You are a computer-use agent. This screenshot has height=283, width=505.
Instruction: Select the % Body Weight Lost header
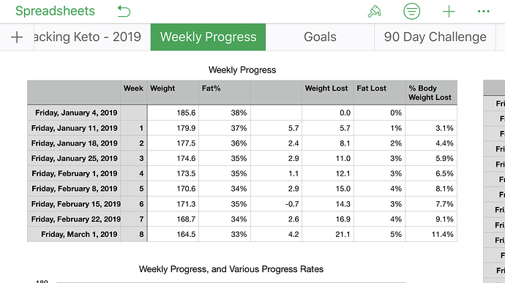[431, 92]
